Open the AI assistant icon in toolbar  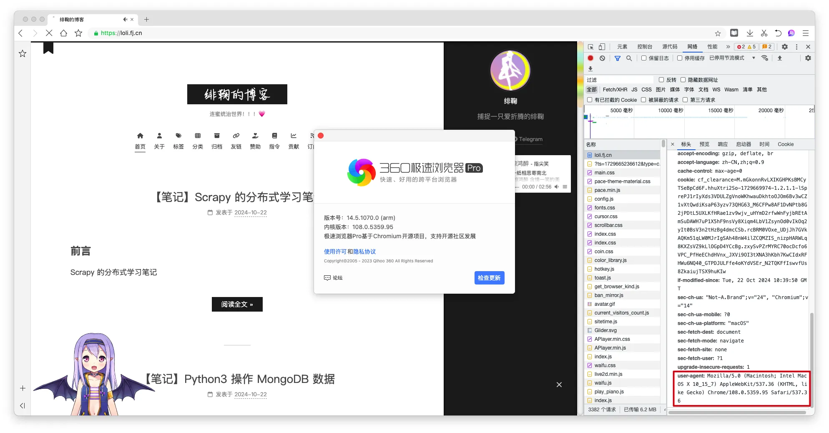click(x=791, y=33)
